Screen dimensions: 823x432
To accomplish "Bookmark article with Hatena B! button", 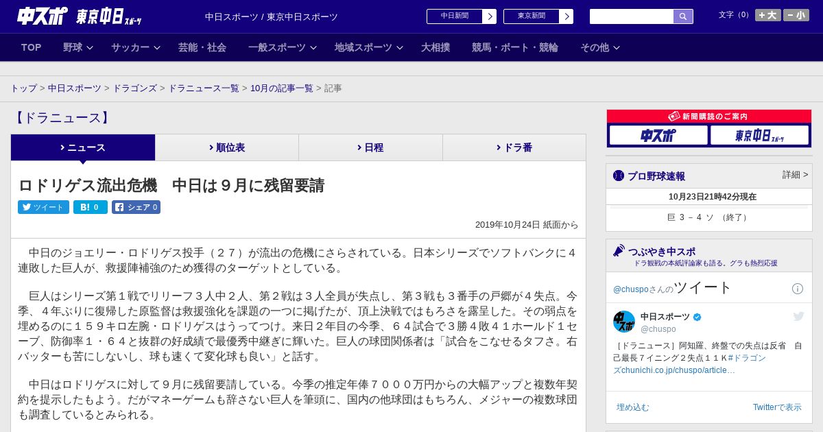I will pyautogui.click(x=91, y=207).
